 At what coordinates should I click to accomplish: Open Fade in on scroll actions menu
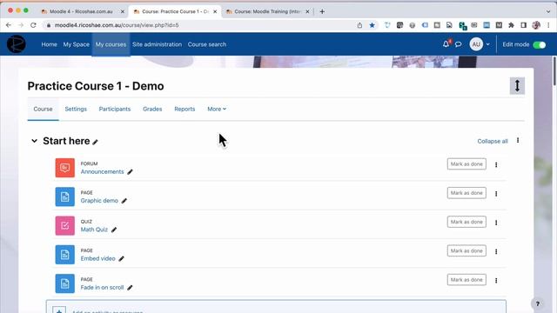pos(496,280)
